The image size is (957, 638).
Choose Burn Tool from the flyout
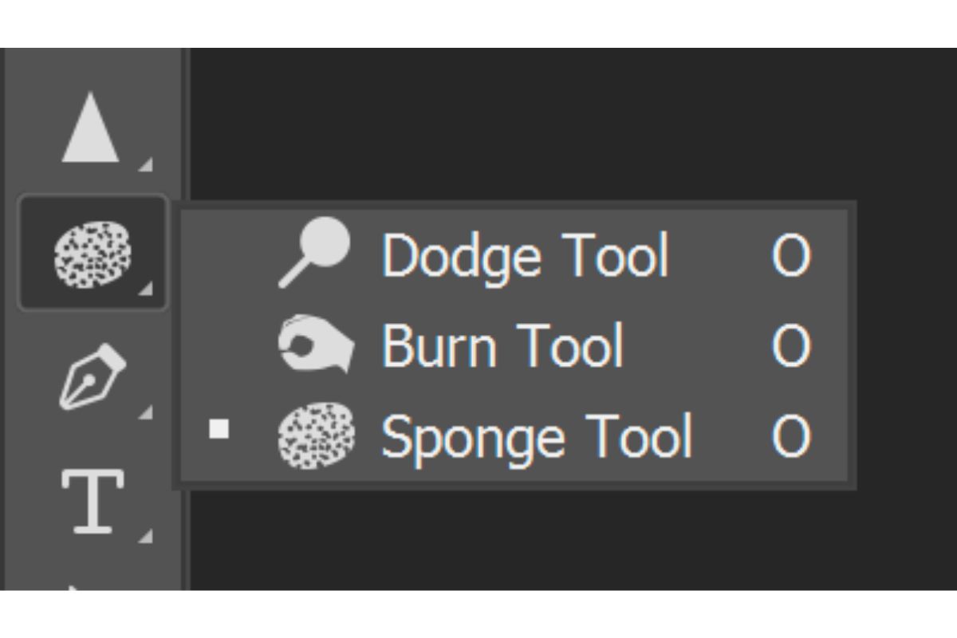(514, 345)
